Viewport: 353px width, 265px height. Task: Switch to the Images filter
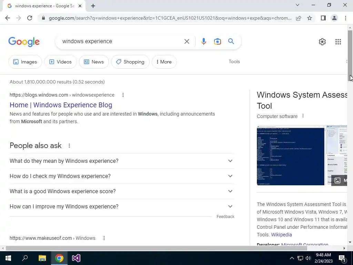click(x=25, y=62)
